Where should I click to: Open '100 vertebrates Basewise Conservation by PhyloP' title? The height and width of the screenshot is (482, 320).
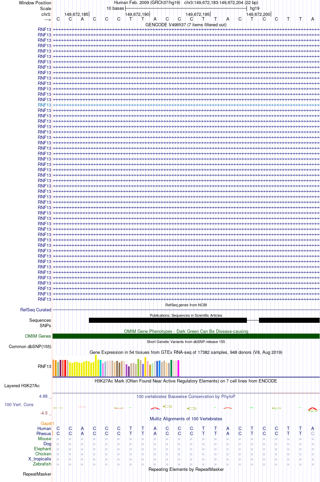click(x=186, y=396)
